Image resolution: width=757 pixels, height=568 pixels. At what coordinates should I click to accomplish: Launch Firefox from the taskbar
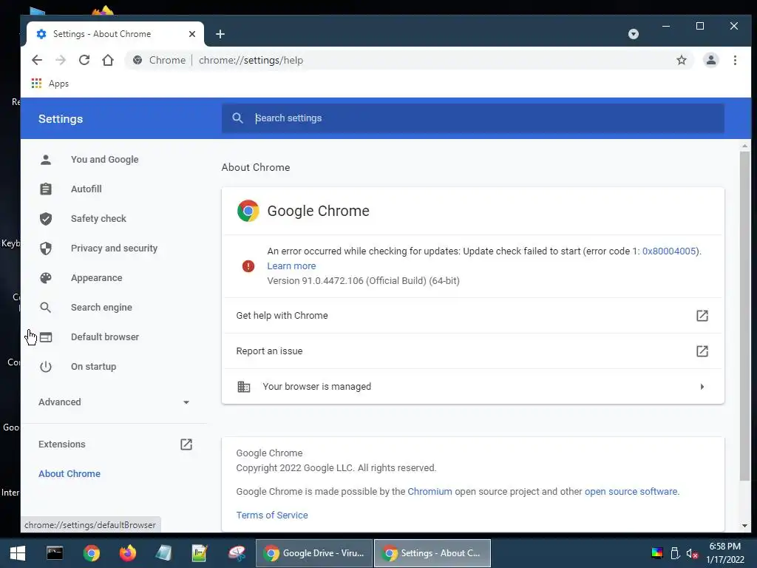point(127,553)
